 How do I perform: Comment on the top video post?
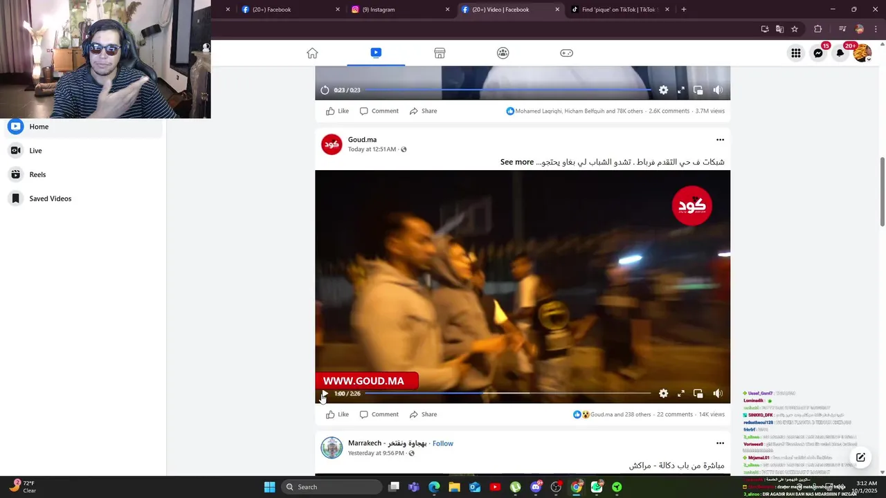pos(379,111)
